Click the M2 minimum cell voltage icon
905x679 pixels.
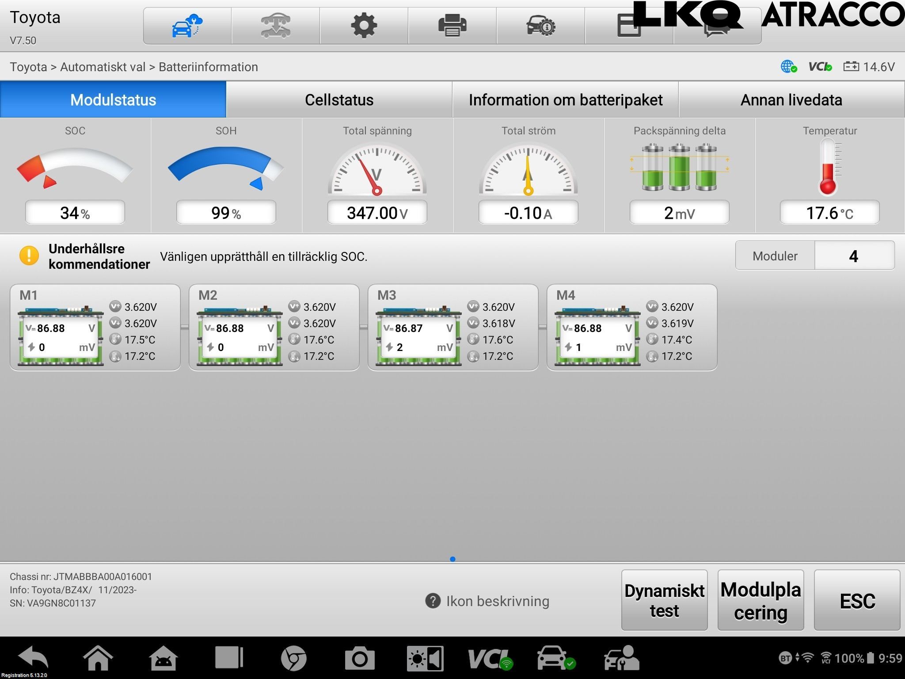point(294,323)
